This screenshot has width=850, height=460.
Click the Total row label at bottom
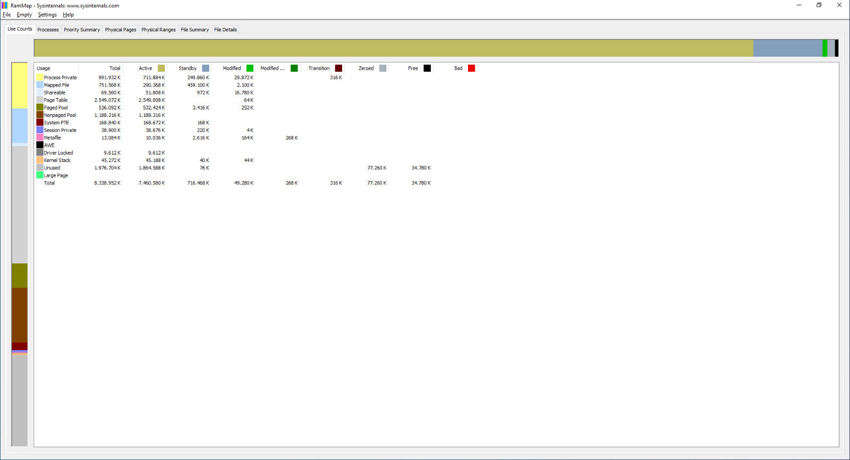49,183
